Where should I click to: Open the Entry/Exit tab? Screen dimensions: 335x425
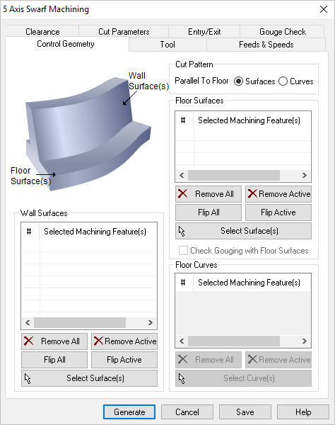(x=204, y=32)
